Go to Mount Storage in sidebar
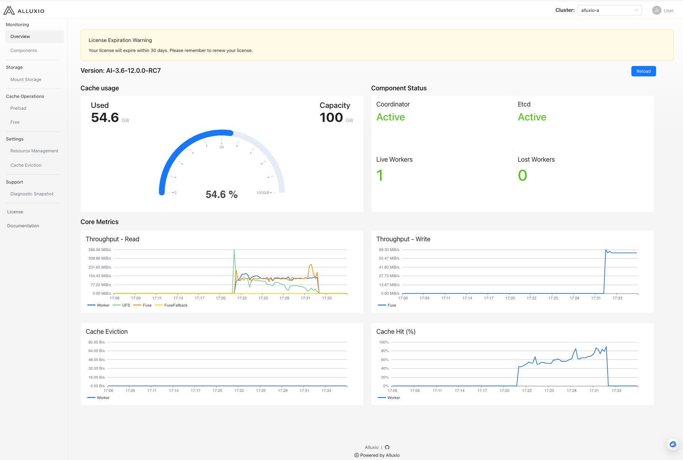The image size is (683, 460). (x=26, y=80)
